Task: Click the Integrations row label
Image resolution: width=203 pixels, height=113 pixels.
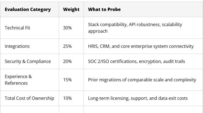Action: pyautogui.click(x=17, y=46)
